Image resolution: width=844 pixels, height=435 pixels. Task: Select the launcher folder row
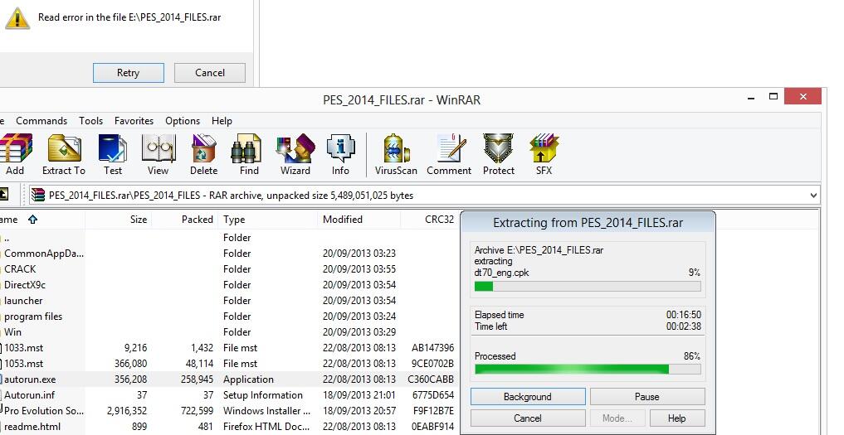[x=229, y=301]
